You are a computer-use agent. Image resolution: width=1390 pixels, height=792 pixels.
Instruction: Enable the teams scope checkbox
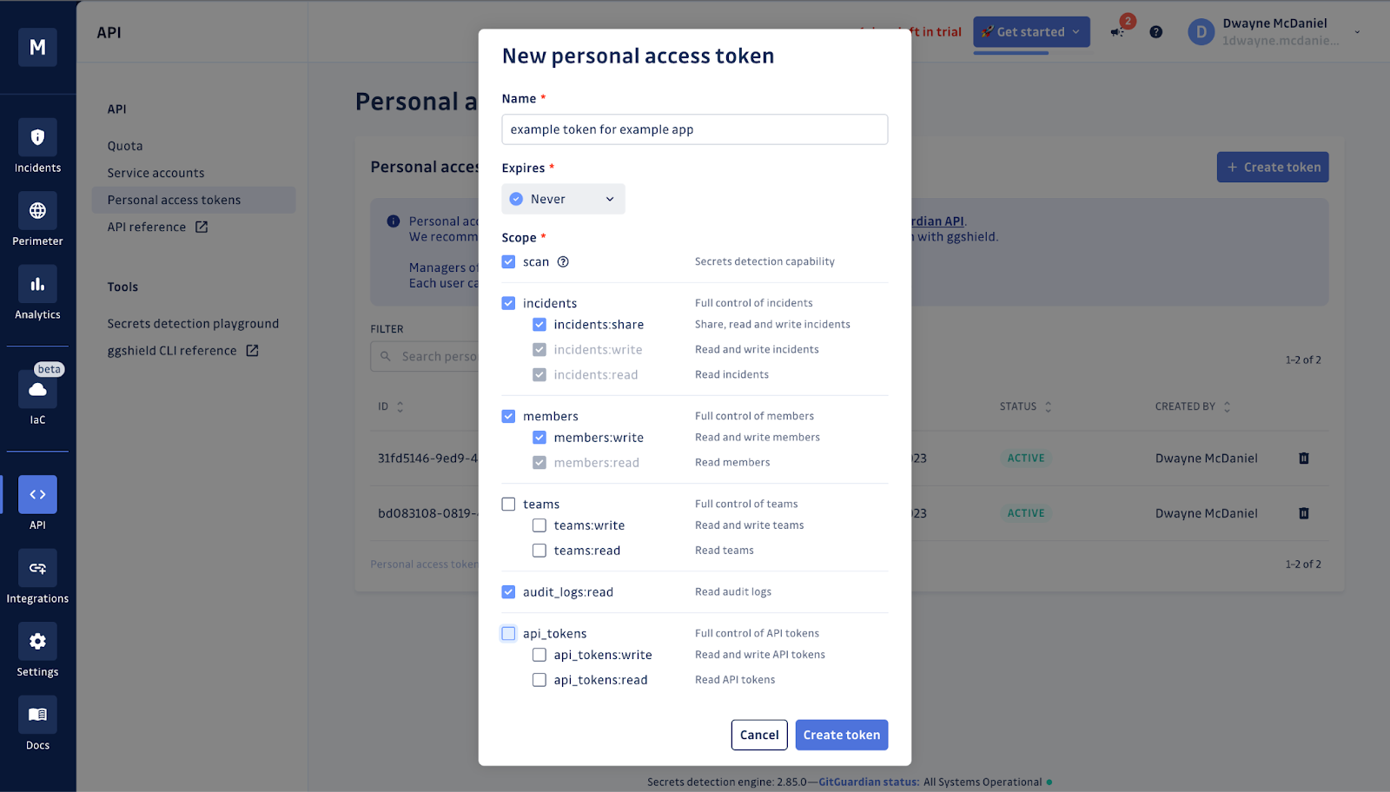[508, 504]
